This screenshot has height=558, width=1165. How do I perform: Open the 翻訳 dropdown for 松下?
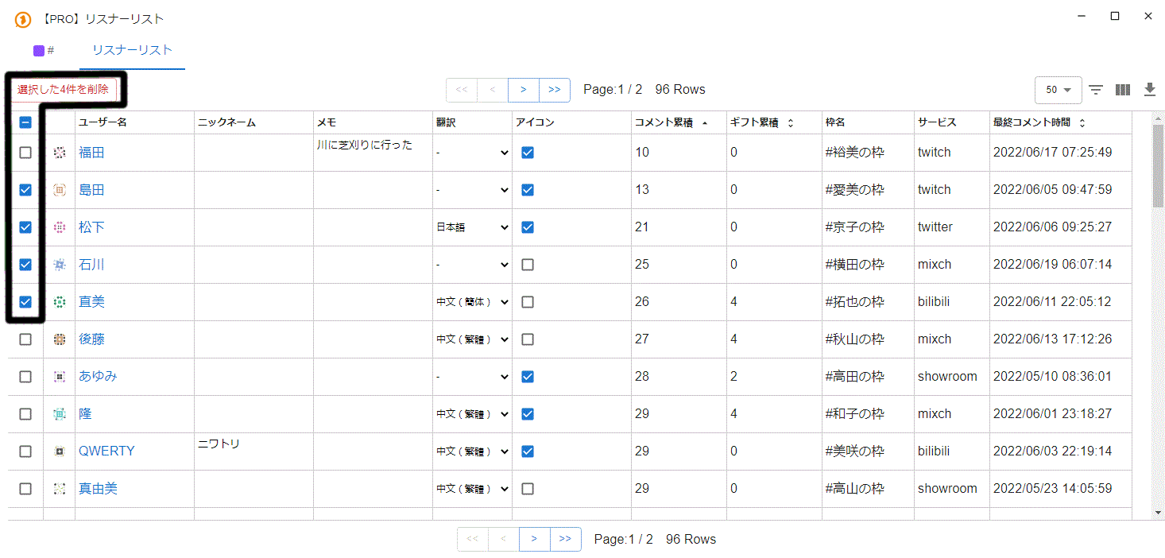472,227
